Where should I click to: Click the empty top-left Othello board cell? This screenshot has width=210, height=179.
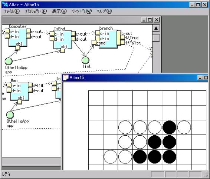[x=96, y=98]
